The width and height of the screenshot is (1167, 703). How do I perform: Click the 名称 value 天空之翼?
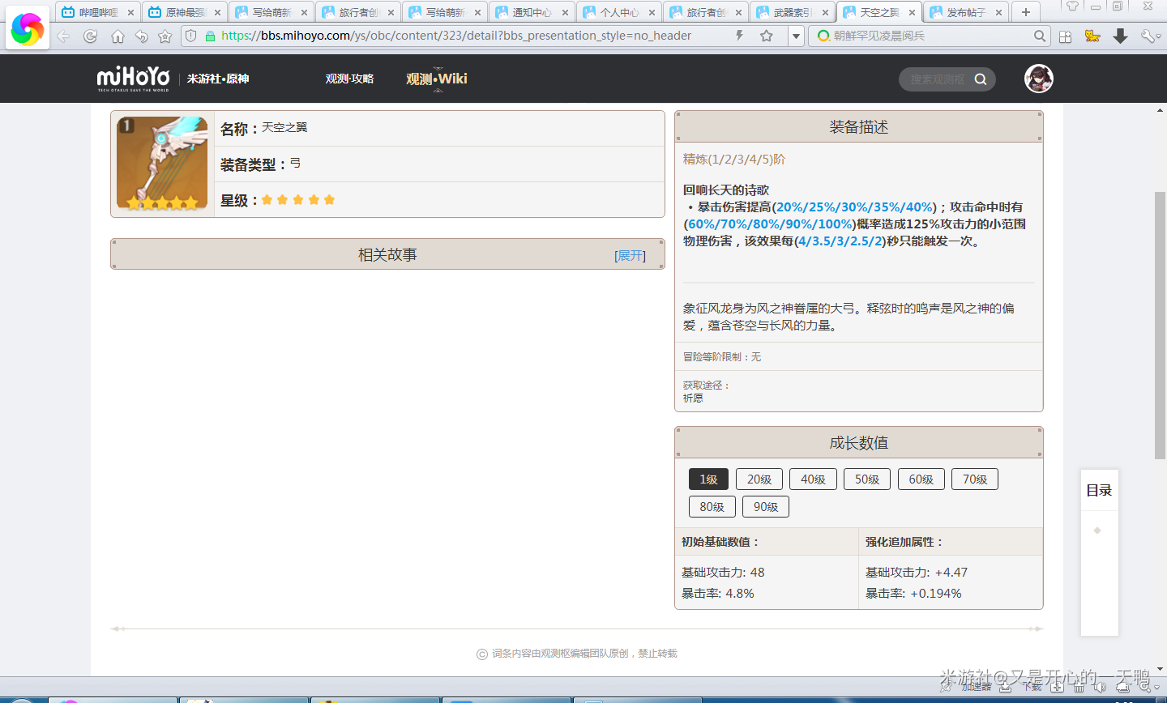(x=284, y=128)
